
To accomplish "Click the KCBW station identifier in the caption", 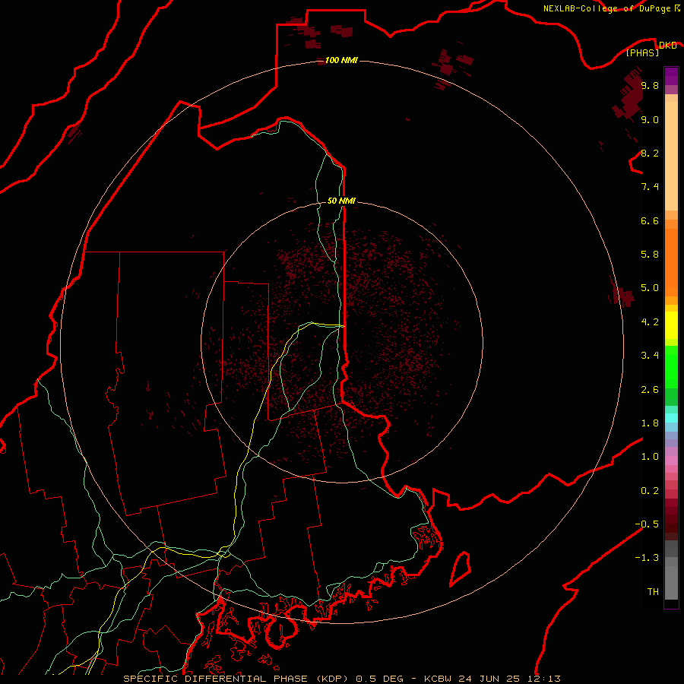I will tap(439, 679).
